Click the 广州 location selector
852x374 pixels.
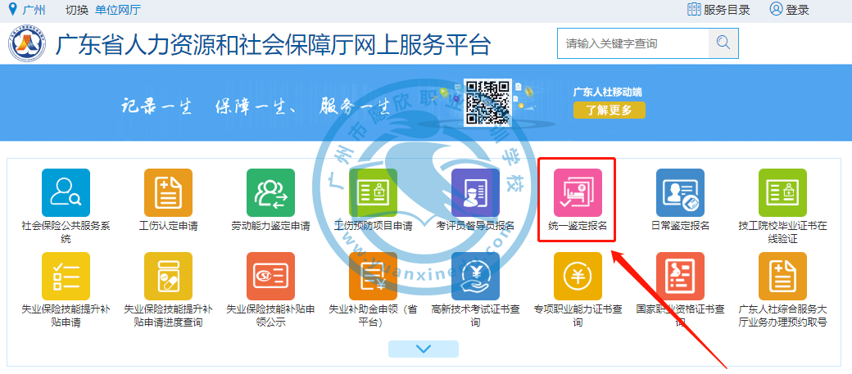(27, 10)
